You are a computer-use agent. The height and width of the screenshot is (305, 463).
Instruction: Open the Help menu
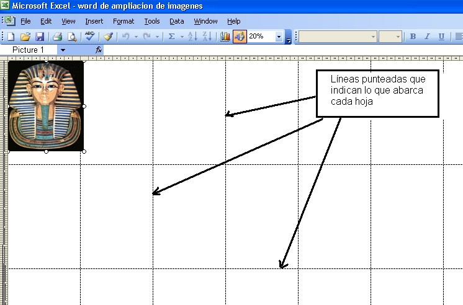(x=233, y=21)
